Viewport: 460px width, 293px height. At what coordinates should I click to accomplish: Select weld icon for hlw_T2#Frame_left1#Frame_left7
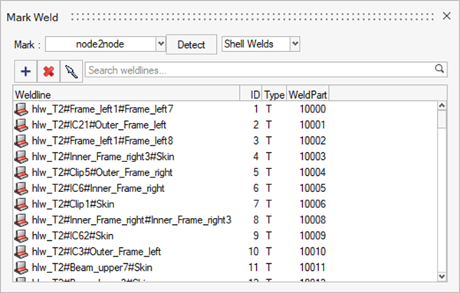coord(21,109)
